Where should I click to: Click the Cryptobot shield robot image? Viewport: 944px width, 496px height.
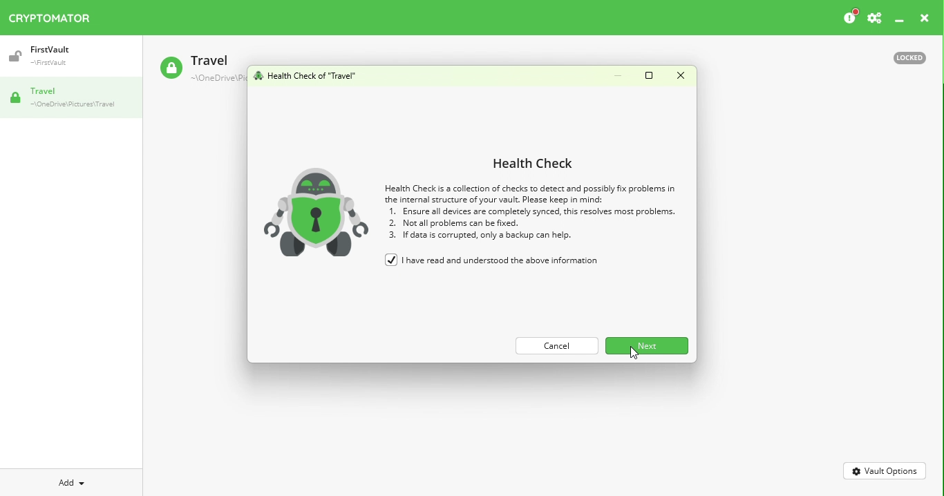[316, 212]
